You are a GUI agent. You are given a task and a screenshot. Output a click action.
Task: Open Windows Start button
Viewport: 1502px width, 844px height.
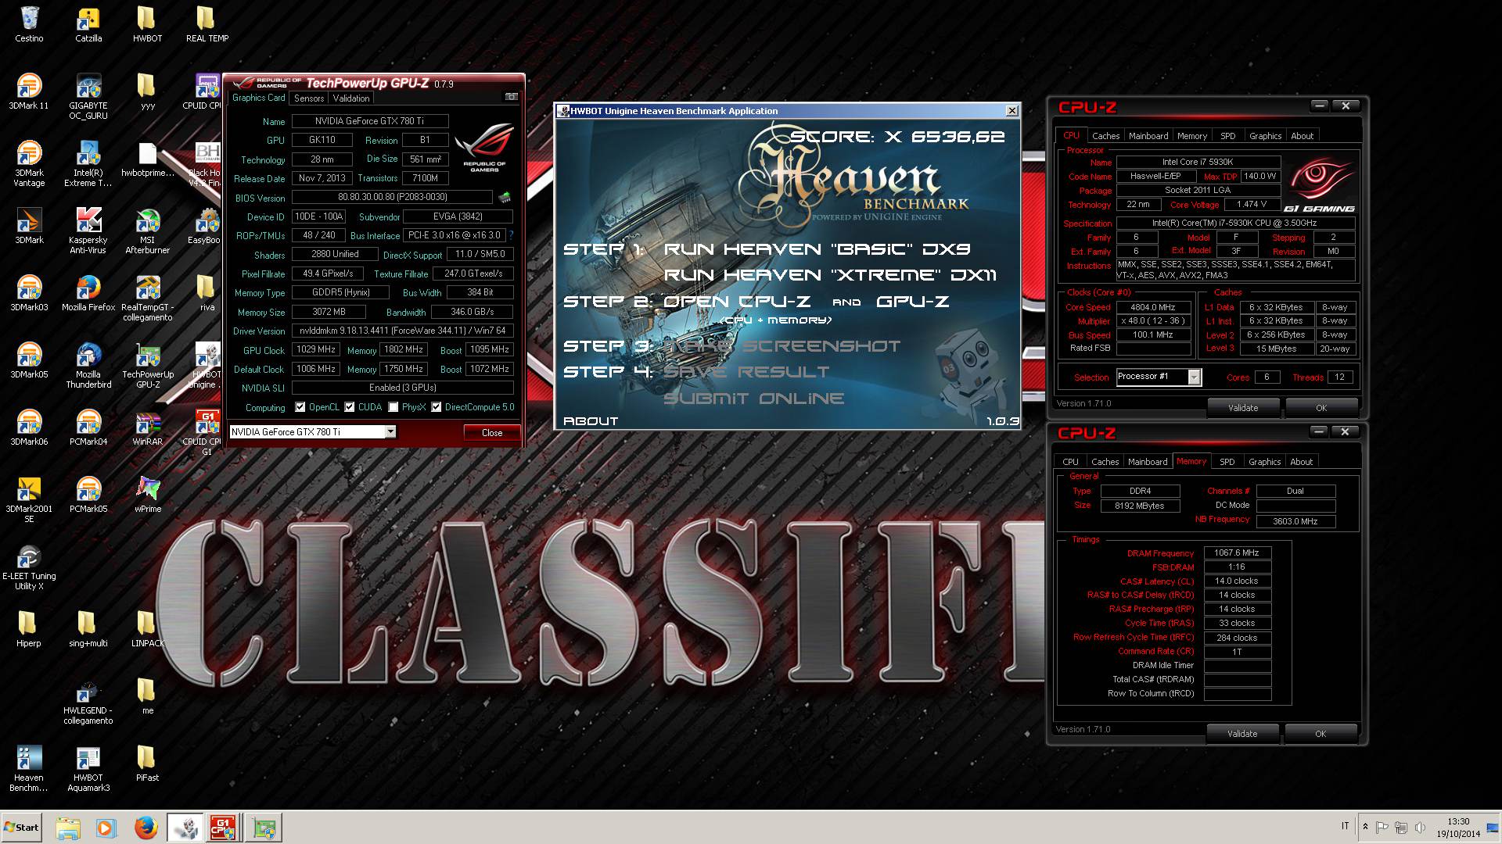coord(22,827)
